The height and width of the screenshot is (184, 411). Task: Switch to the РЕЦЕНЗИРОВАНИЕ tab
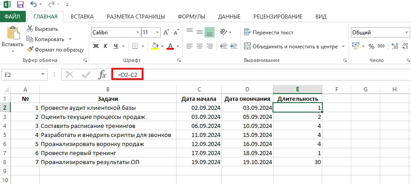pos(278,17)
